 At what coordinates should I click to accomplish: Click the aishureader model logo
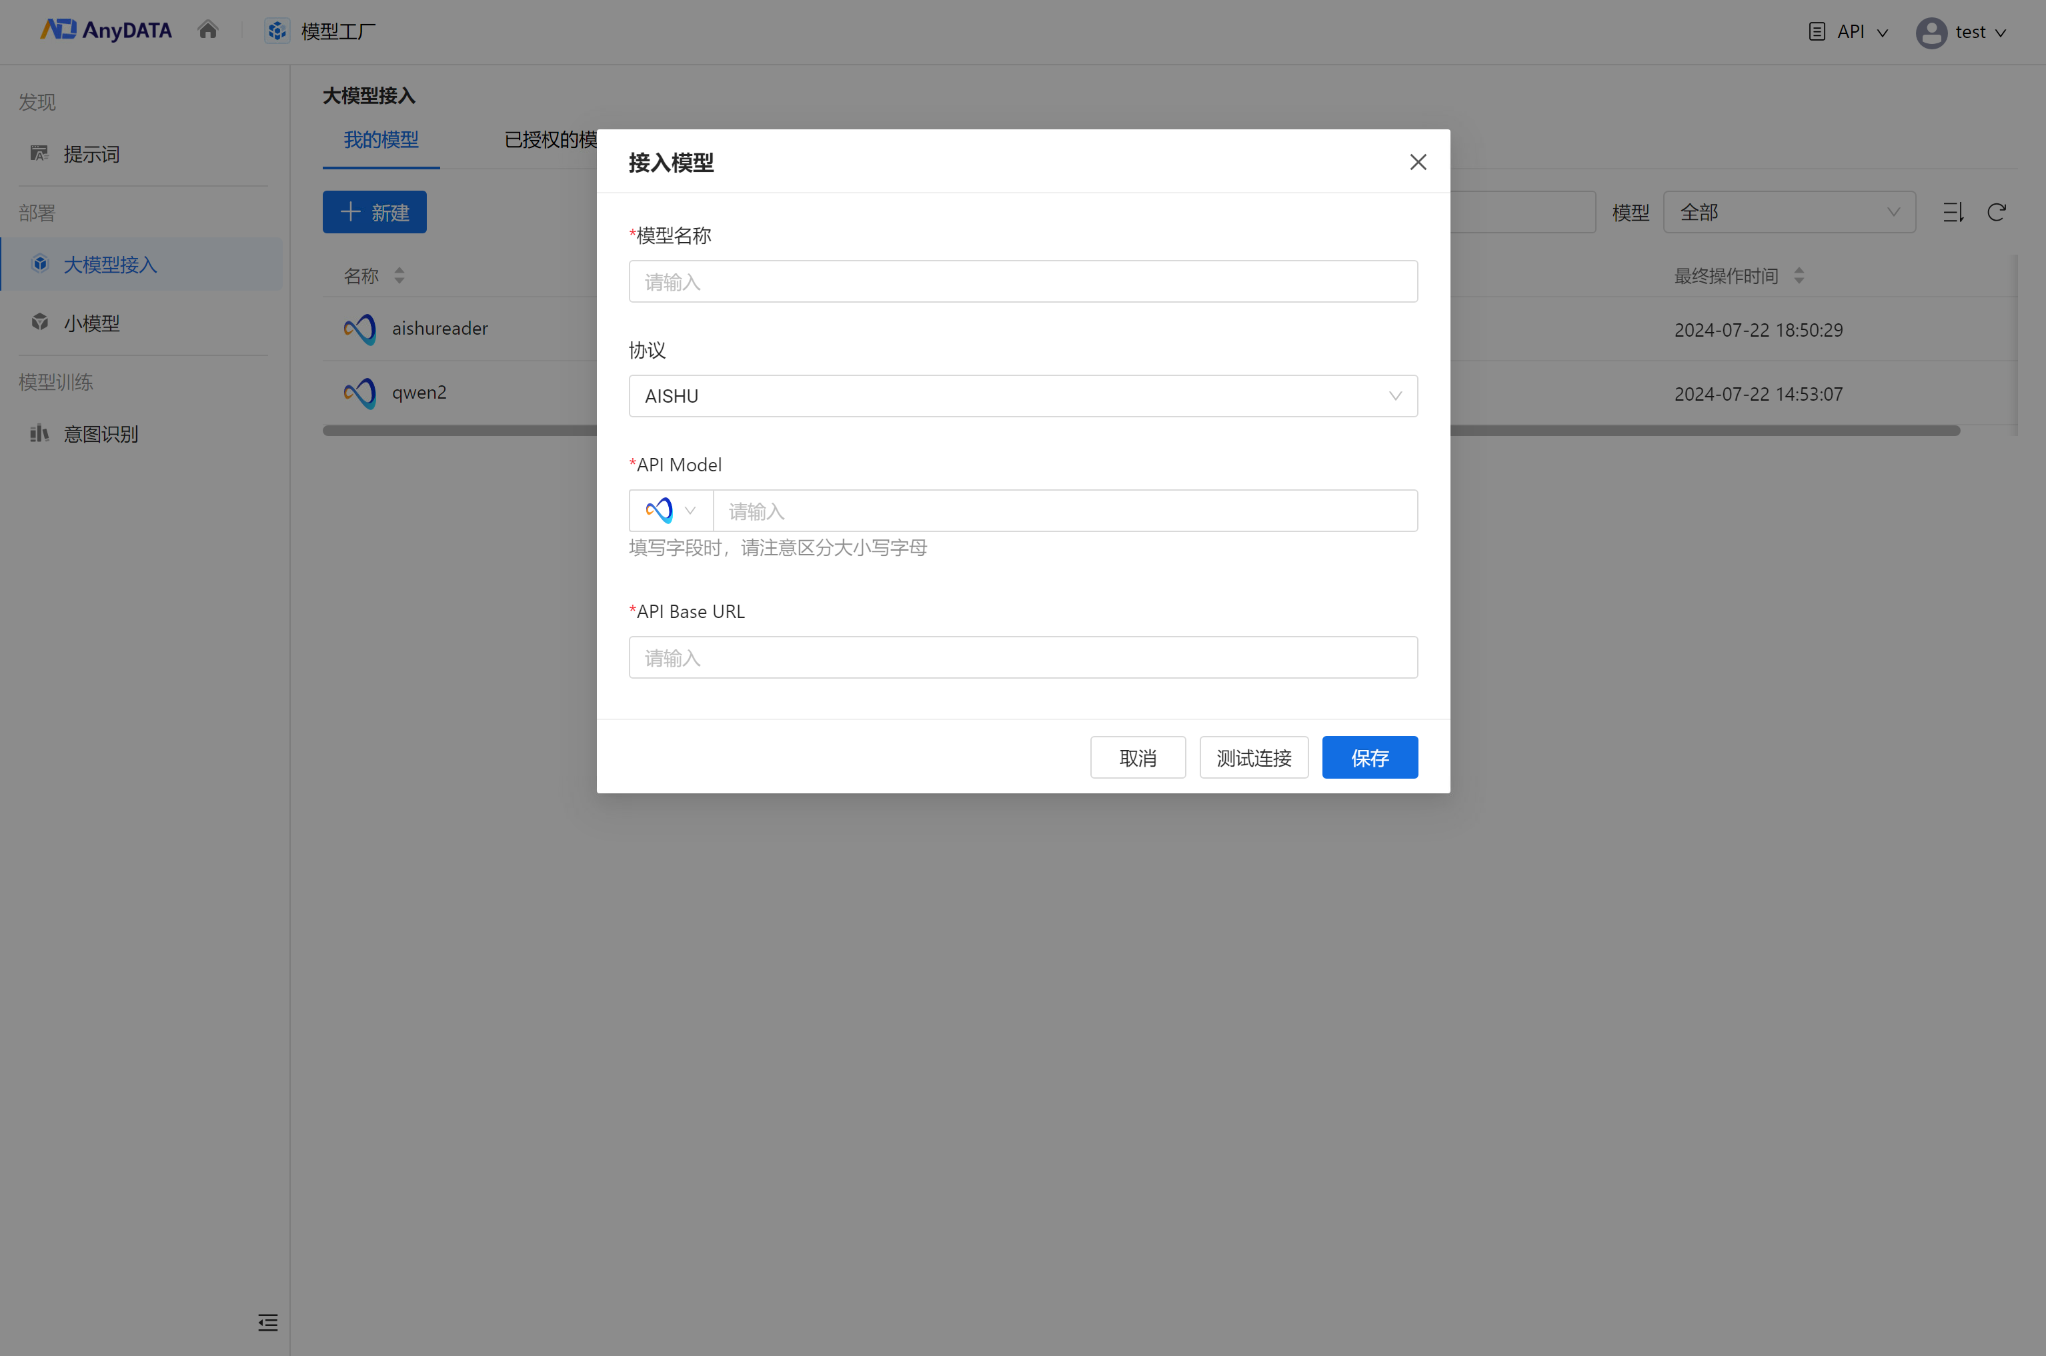coord(360,329)
